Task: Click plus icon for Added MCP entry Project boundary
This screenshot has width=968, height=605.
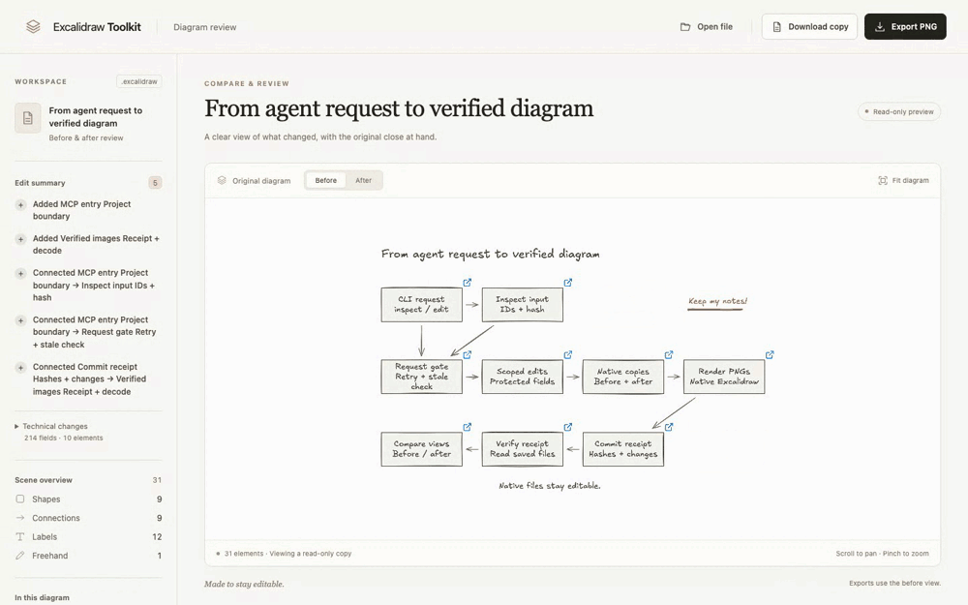Action: point(20,205)
